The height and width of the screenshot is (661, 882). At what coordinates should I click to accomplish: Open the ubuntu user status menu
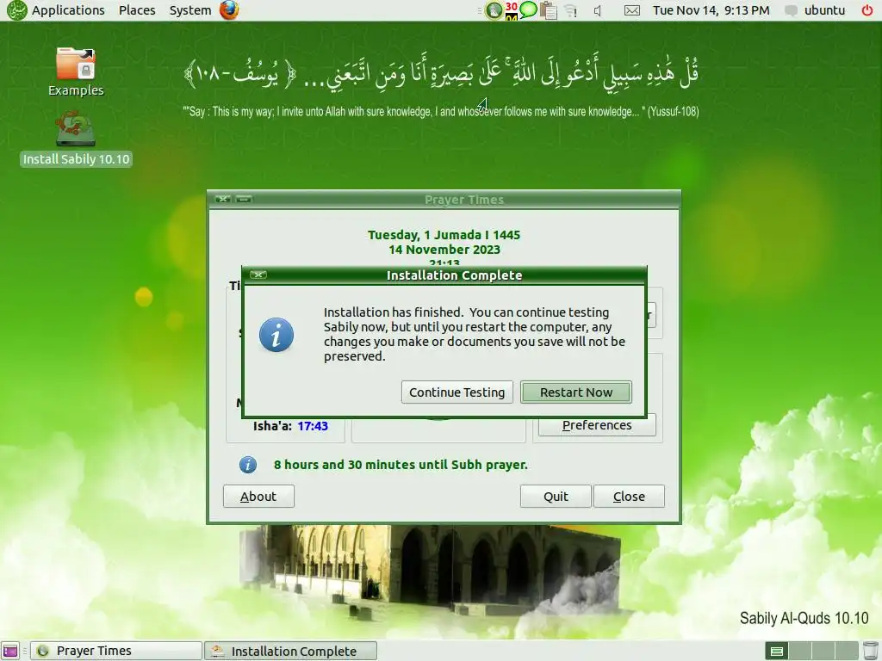(816, 10)
